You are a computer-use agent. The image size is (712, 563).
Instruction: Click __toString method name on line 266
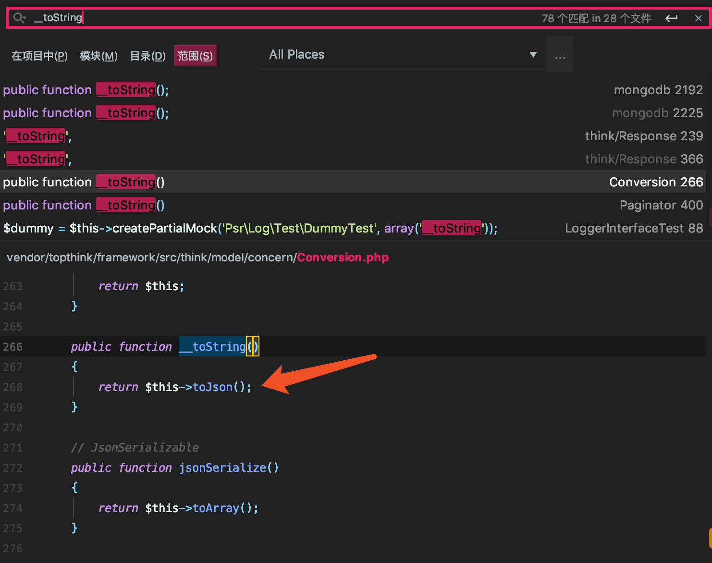point(212,347)
